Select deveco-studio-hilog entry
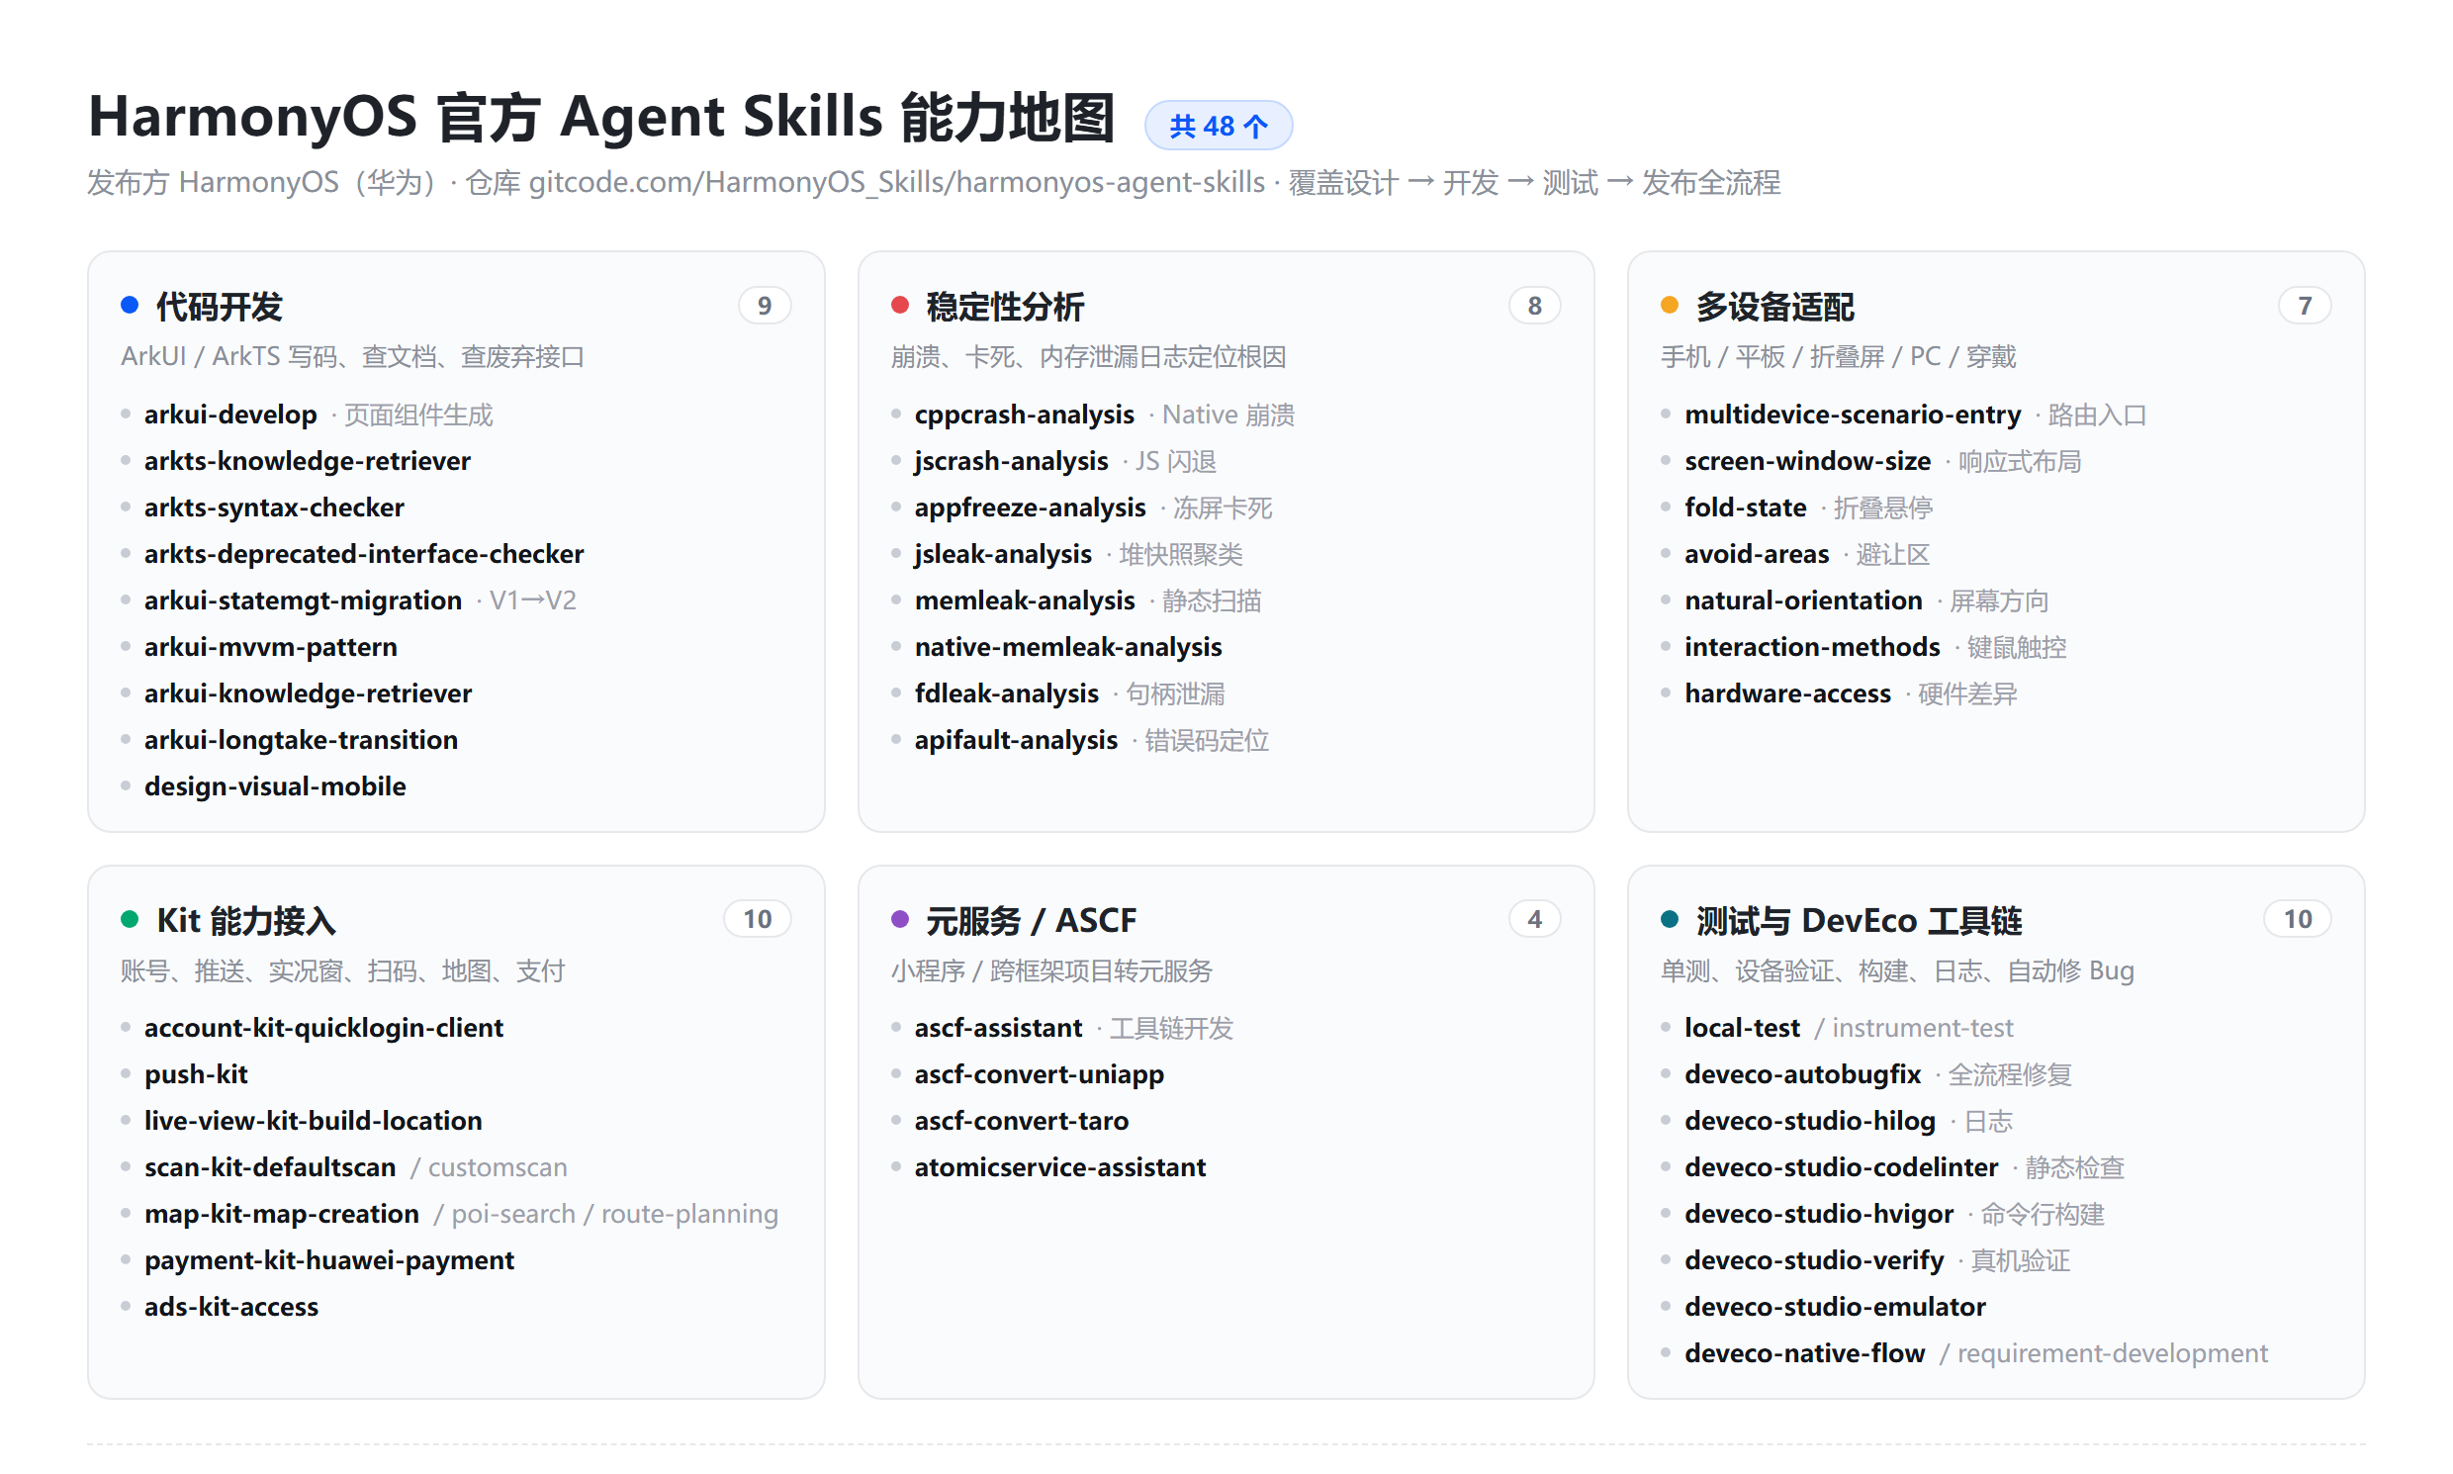The height and width of the screenshot is (1474, 2453). point(1810,1122)
